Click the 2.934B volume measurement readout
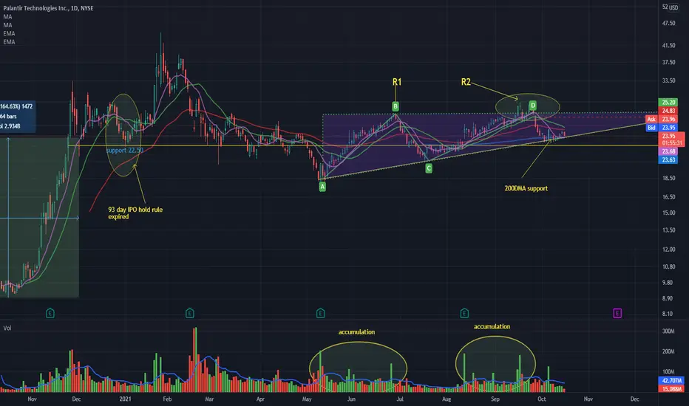 pos(10,126)
